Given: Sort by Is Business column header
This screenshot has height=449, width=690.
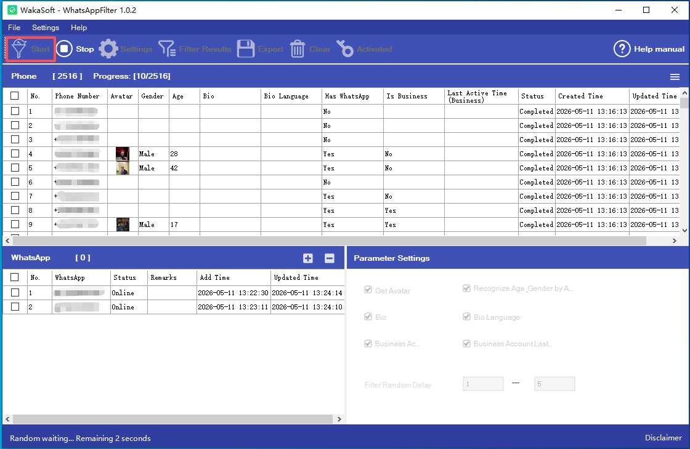Looking at the screenshot, I should tap(407, 96).
